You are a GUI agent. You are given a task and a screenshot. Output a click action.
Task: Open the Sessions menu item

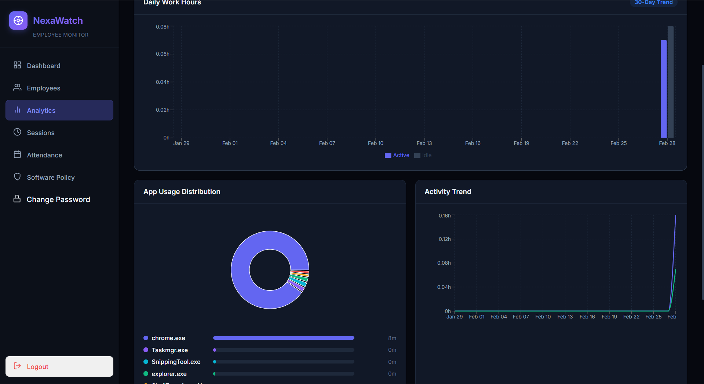tap(41, 133)
